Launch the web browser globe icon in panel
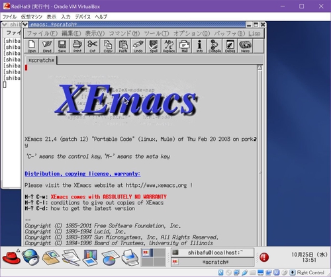Viewport: 331px width, 277px height. click(30, 257)
